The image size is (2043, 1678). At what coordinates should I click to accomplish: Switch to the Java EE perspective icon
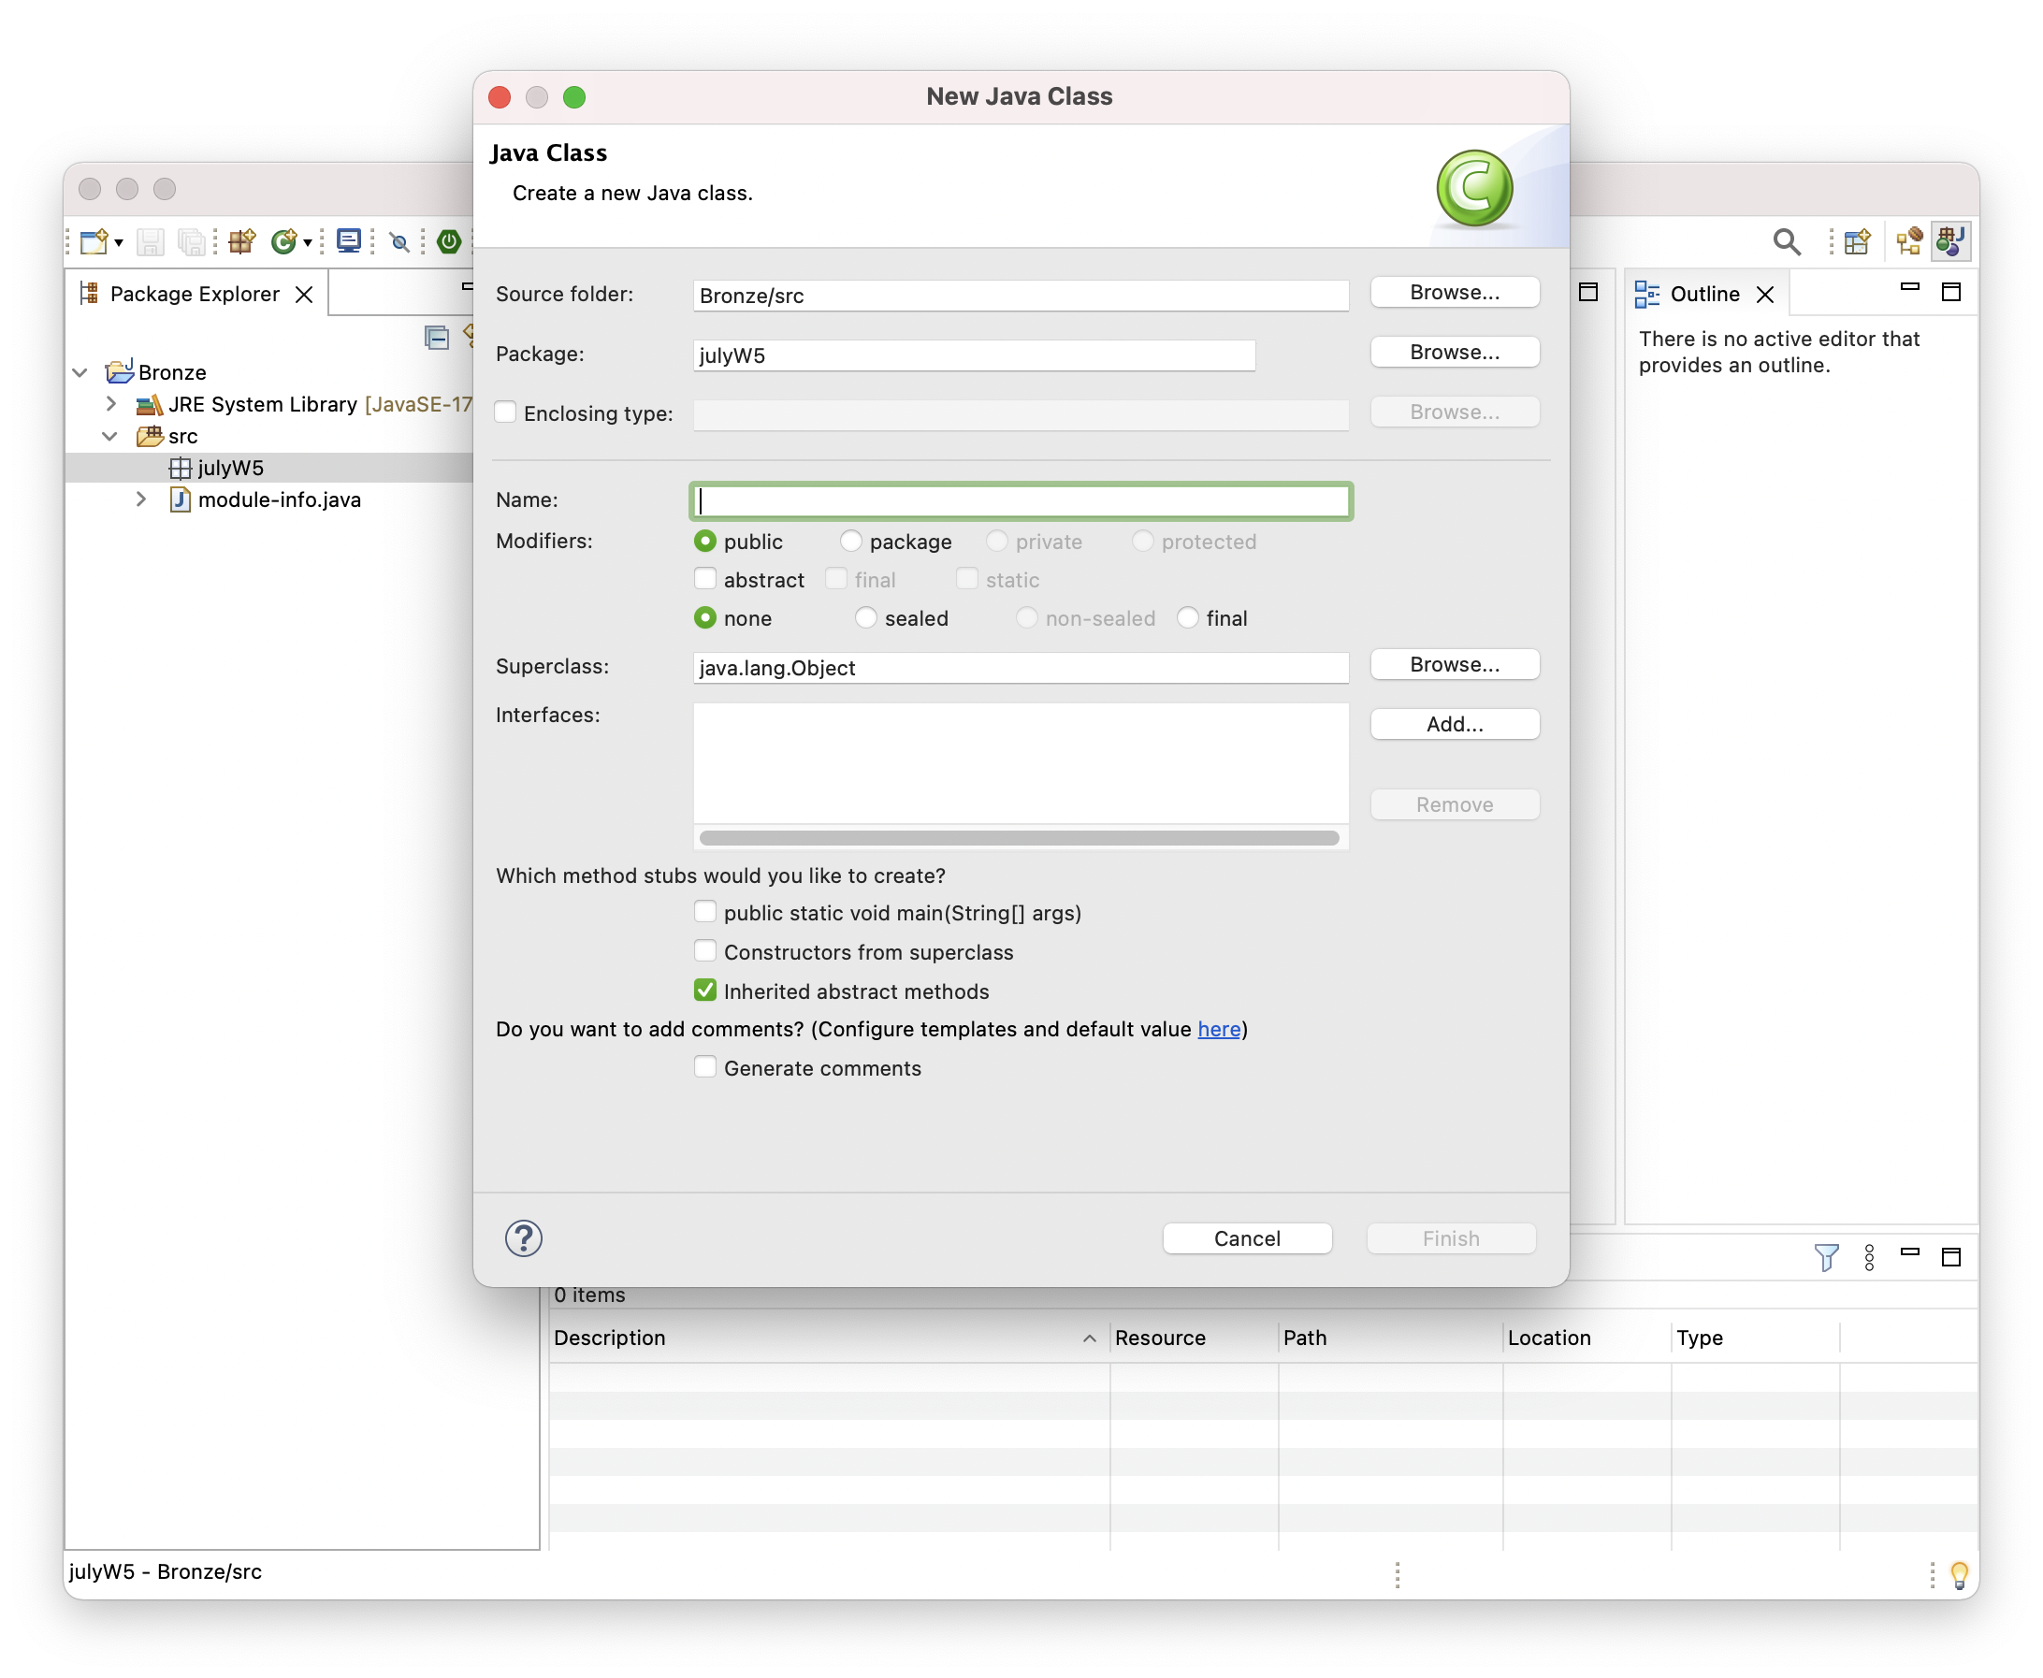coord(1908,240)
